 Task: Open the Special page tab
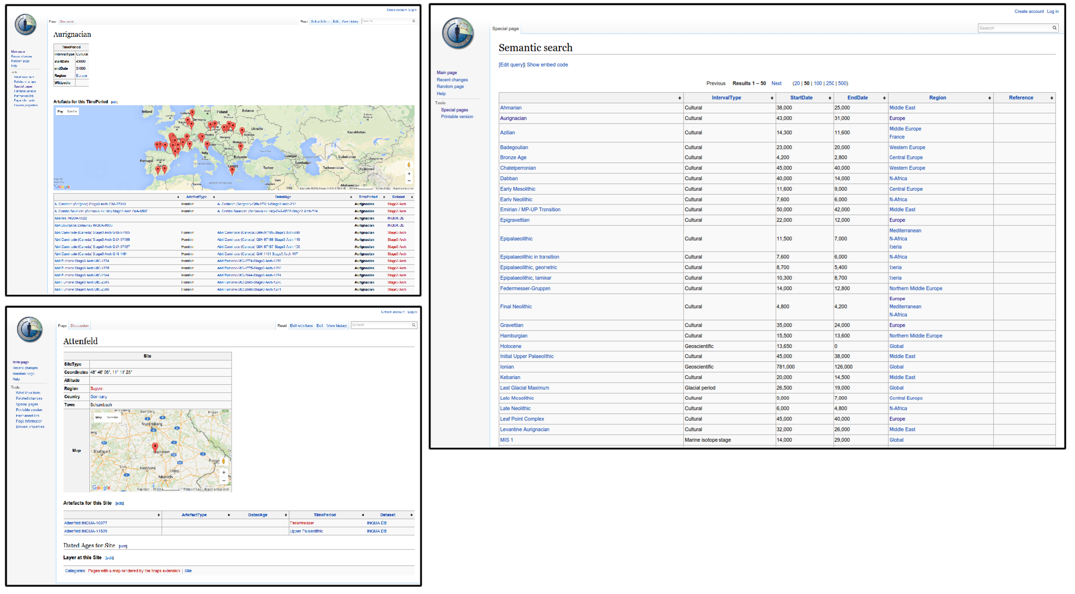tap(505, 29)
